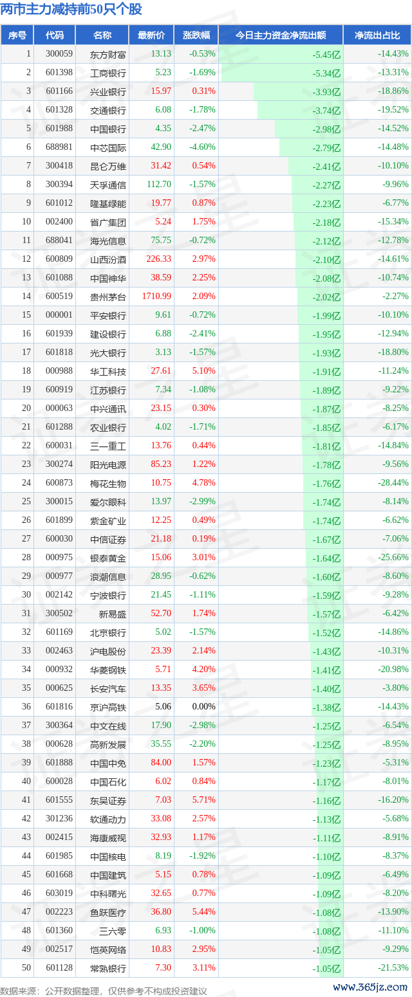Click stock code 601985

coord(59,856)
